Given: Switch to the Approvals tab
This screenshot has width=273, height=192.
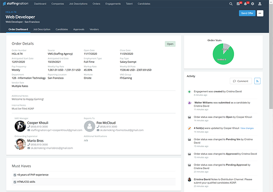Looking at the screenshot, I should point(79,29).
